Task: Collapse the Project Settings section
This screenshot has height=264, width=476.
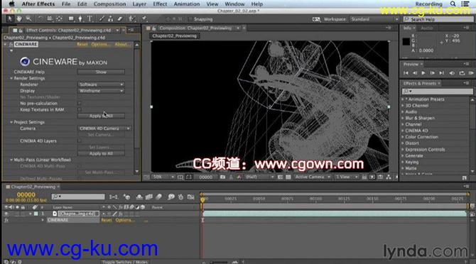Action: 11,122
